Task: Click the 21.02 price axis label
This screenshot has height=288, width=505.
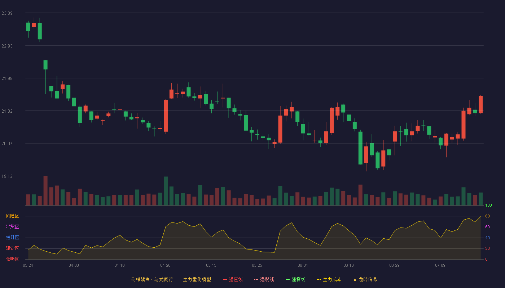Action: click(7, 111)
